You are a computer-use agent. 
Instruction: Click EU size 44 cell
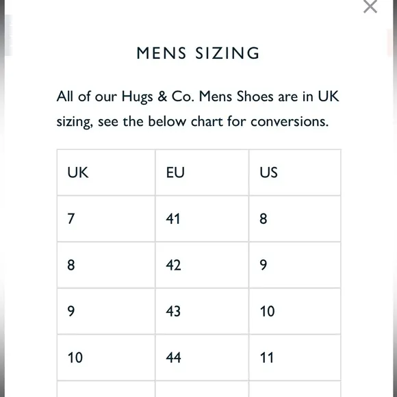[202, 357]
